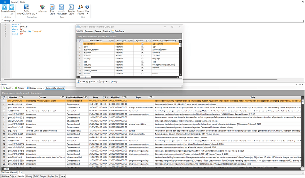Open the Display Layout dropdown arrow
This screenshot has width=305, height=178.
44,88
